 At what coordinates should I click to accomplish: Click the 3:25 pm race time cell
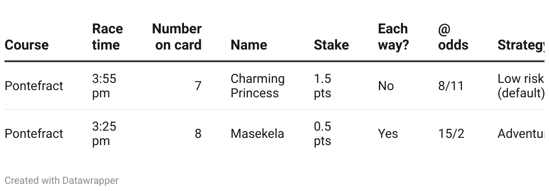[104, 134]
